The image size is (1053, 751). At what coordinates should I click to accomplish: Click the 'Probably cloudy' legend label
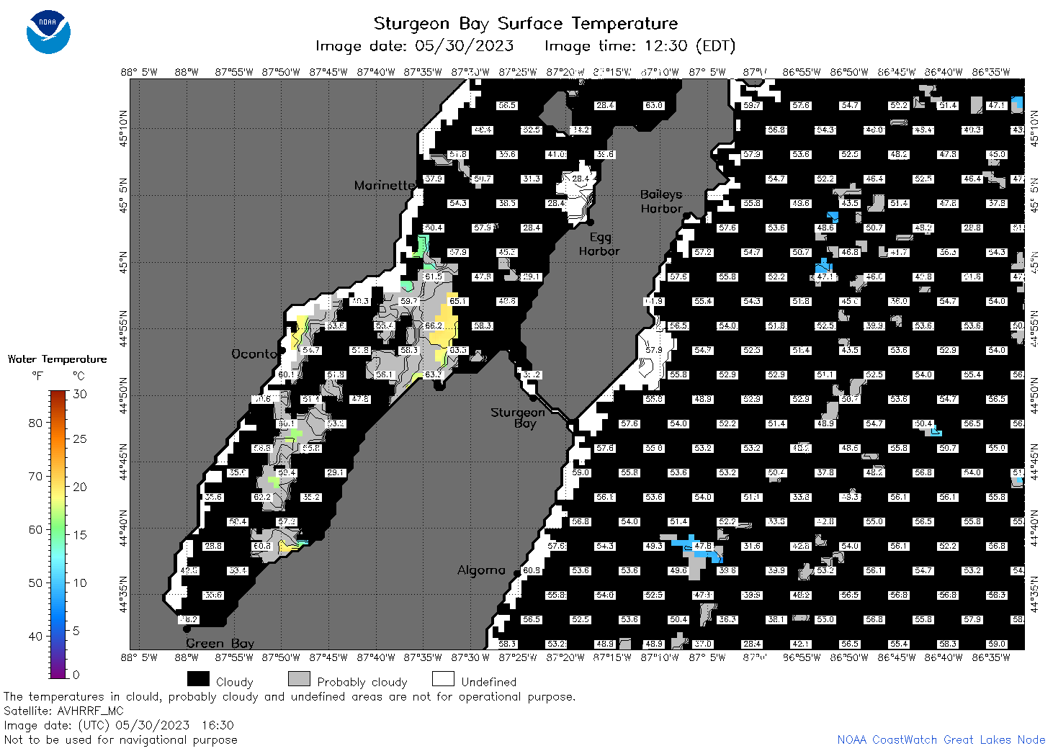pyautogui.click(x=362, y=682)
